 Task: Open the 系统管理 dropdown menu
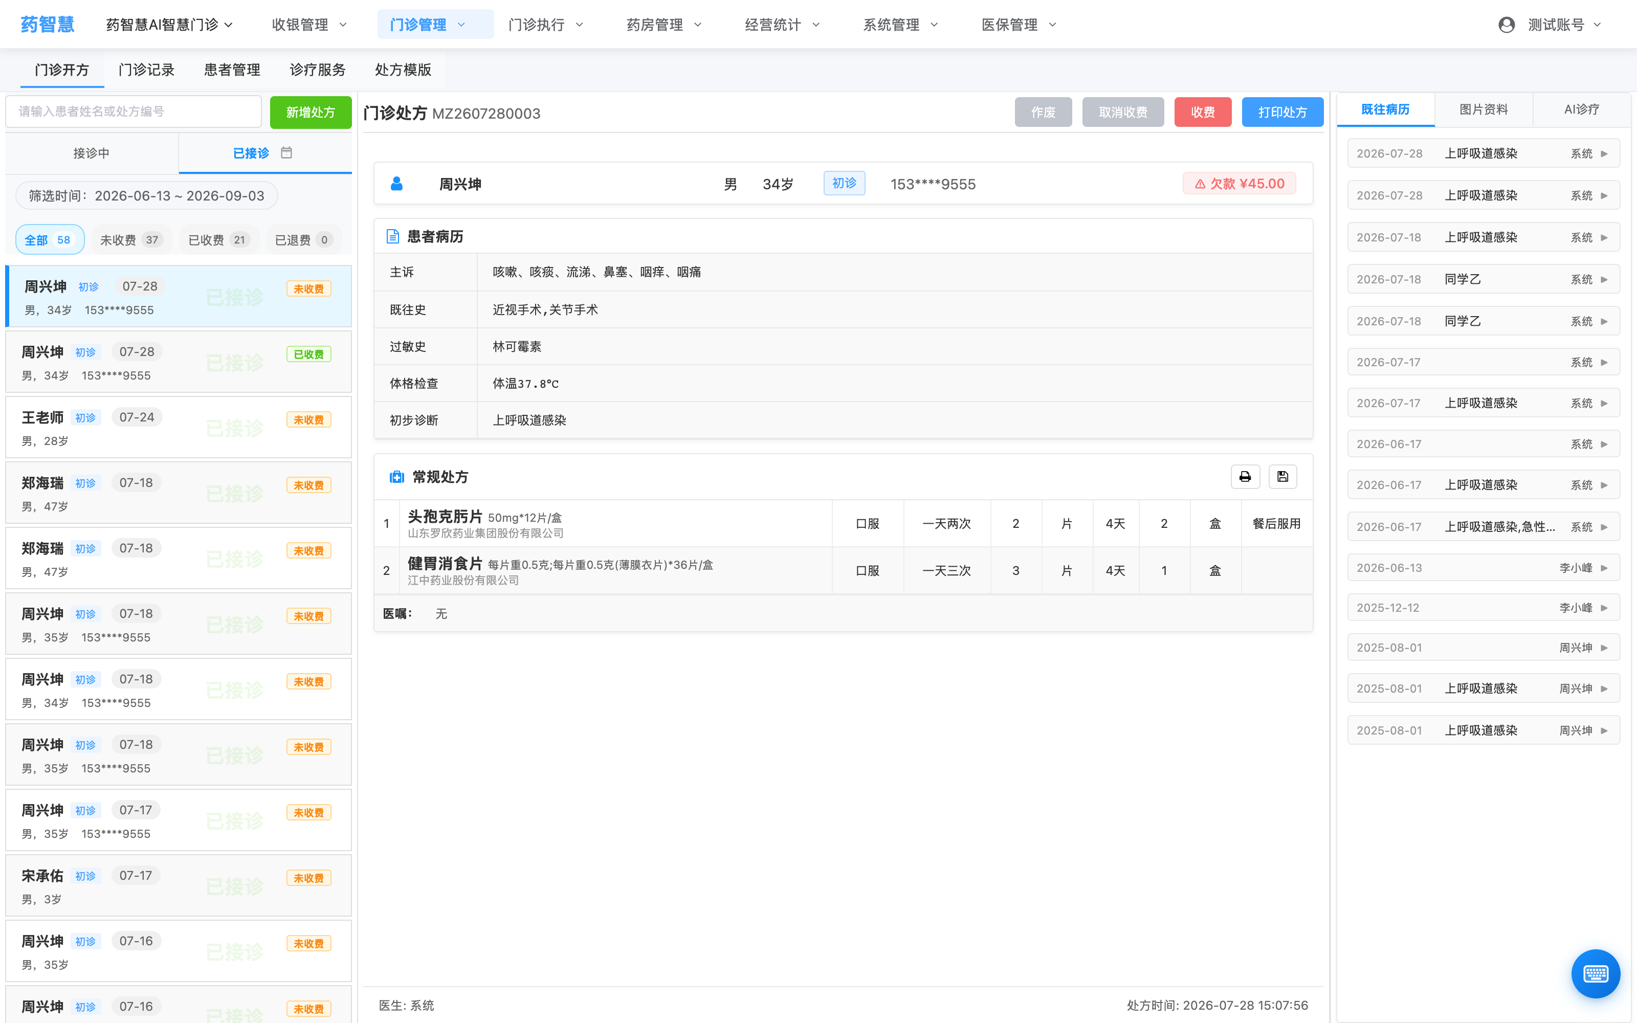(x=901, y=25)
